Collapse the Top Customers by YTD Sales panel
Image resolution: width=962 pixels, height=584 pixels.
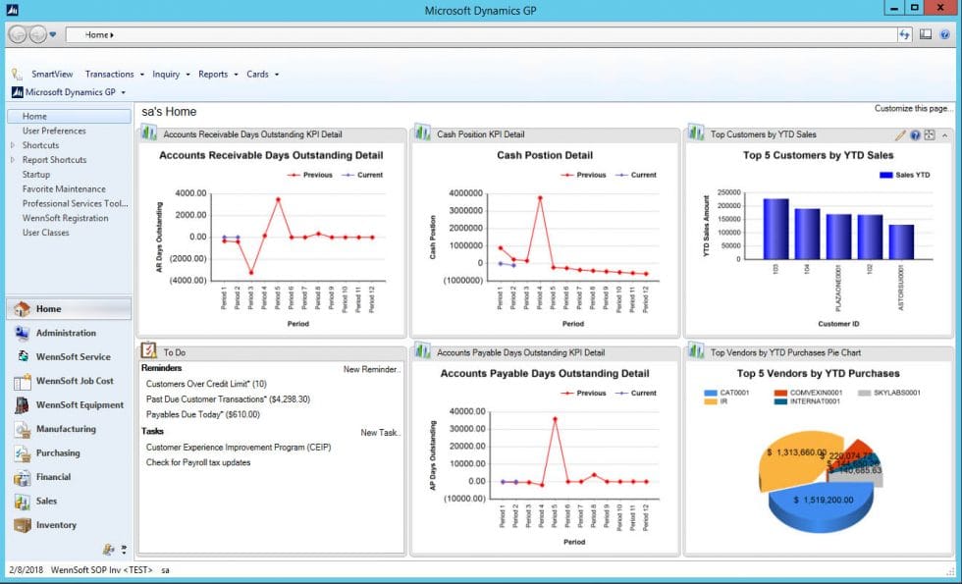(x=945, y=135)
